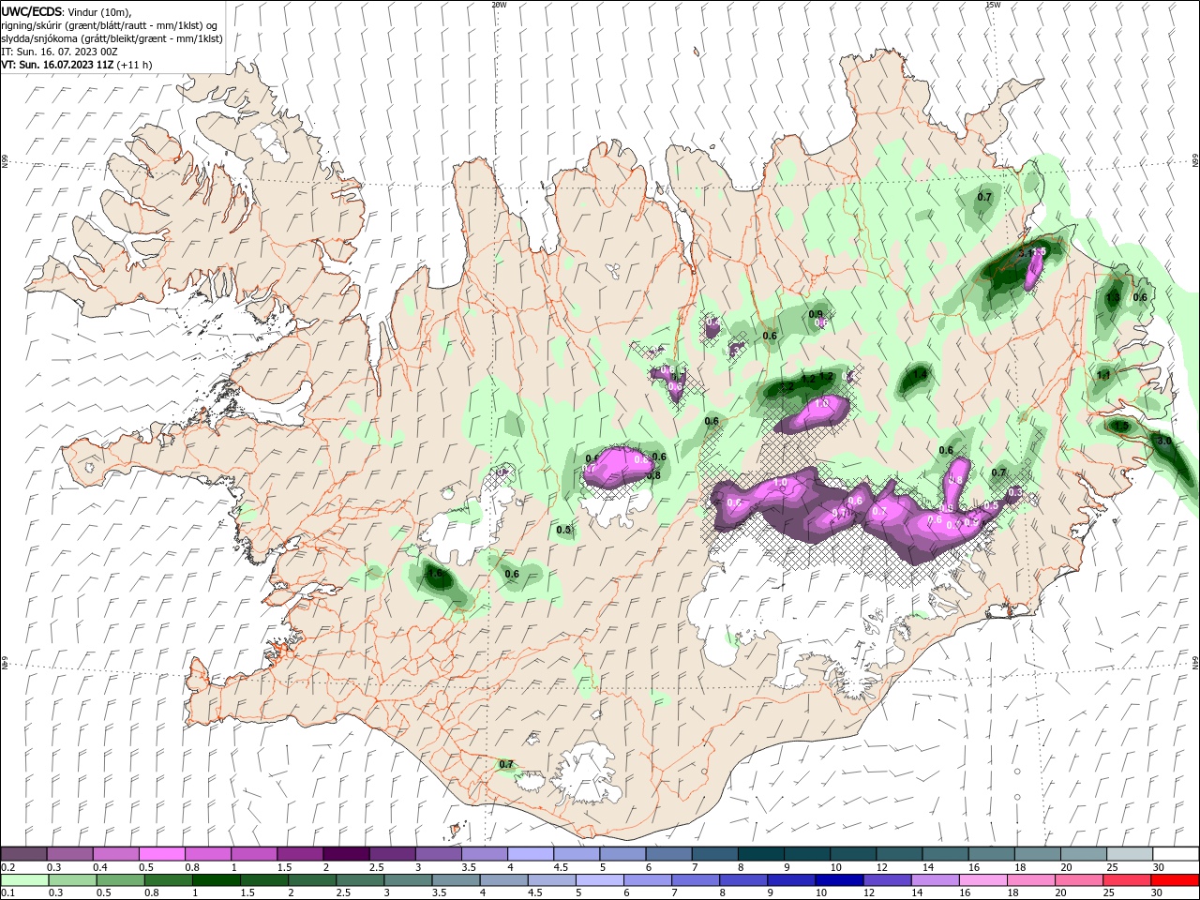The image size is (1200, 900).
Task: Click the '1.4' rainfall value on the map
Action: (920, 374)
